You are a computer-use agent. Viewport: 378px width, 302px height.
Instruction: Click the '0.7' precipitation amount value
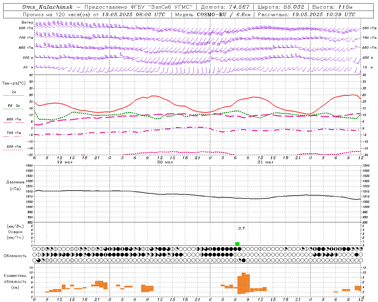click(x=242, y=229)
